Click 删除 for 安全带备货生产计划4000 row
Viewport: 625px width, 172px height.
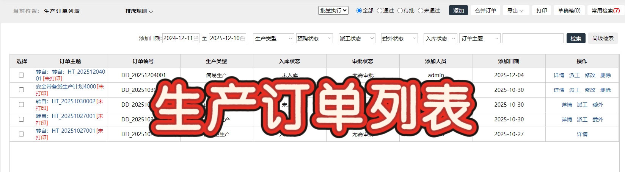click(605, 90)
